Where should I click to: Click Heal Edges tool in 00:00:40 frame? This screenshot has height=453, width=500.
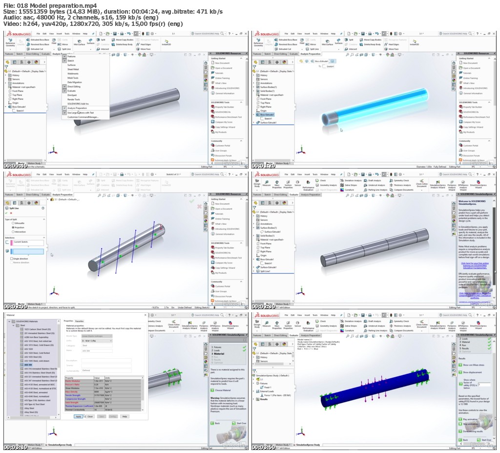coord(144,44)
